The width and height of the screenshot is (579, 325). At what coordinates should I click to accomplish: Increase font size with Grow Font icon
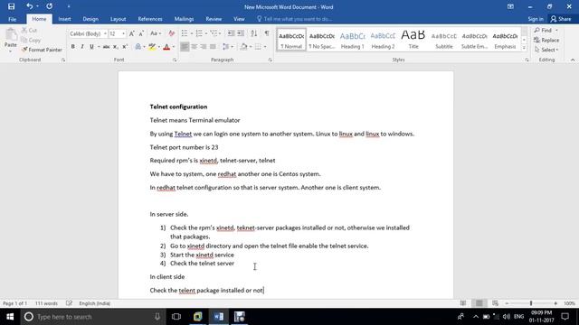131,33
